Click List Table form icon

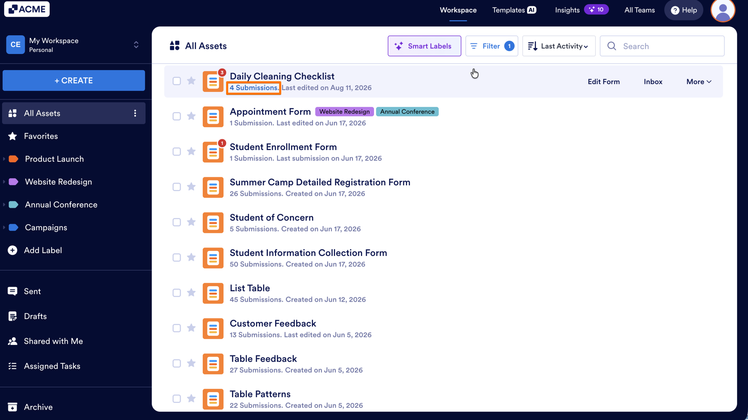pyautogui.click(x=213, y=293)
